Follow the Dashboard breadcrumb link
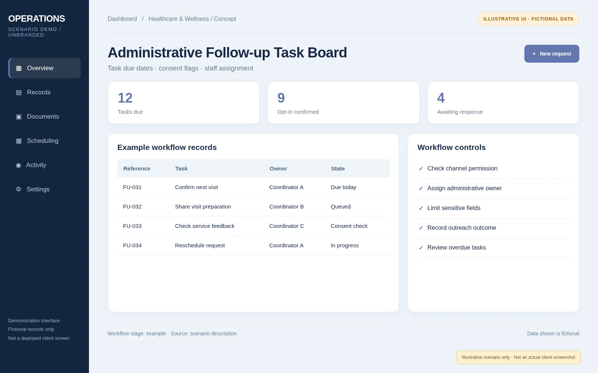Viewport: 598px width, 373px height. point(122,19)
